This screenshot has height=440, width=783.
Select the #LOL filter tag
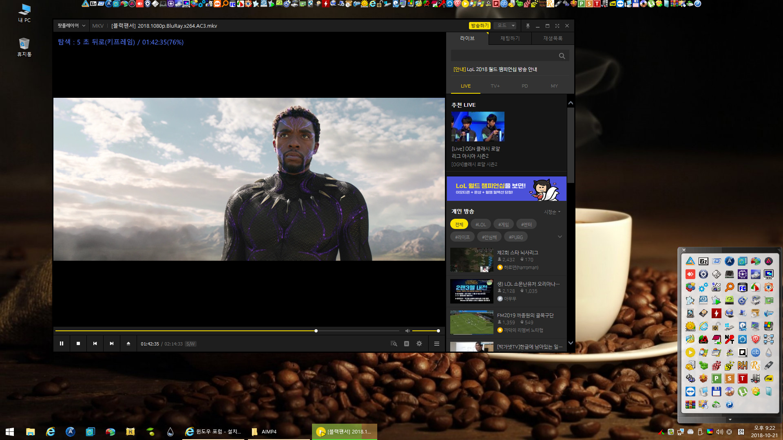[x=481, y=224]
